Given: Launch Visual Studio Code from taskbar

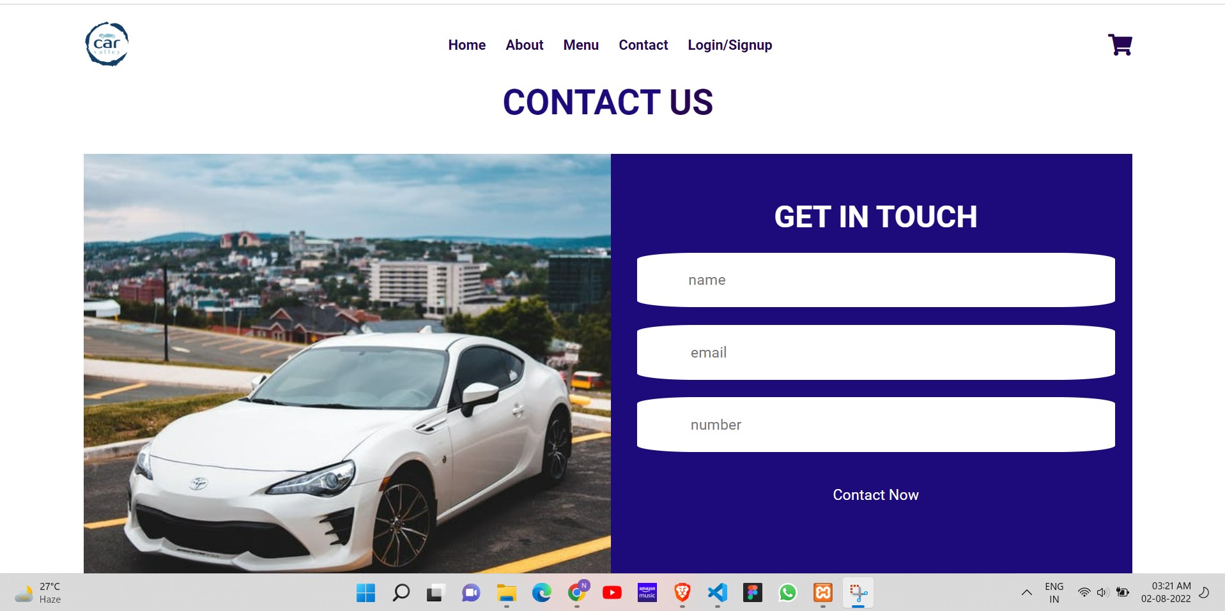Looking at the screenshot, I should (x=718, y=593).
